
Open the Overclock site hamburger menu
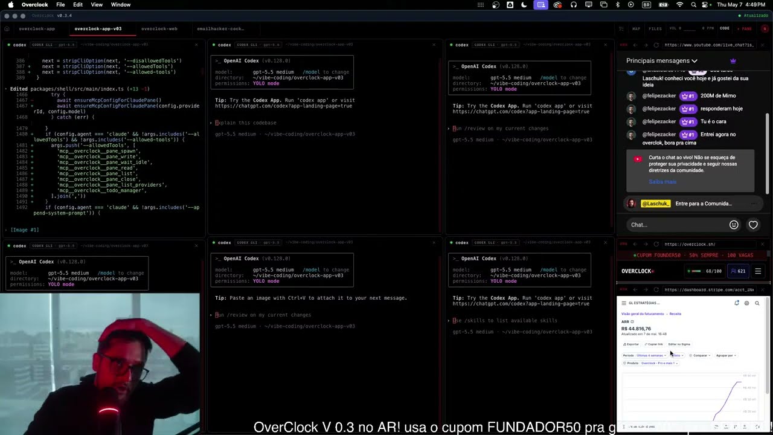(x=758, y=271)
